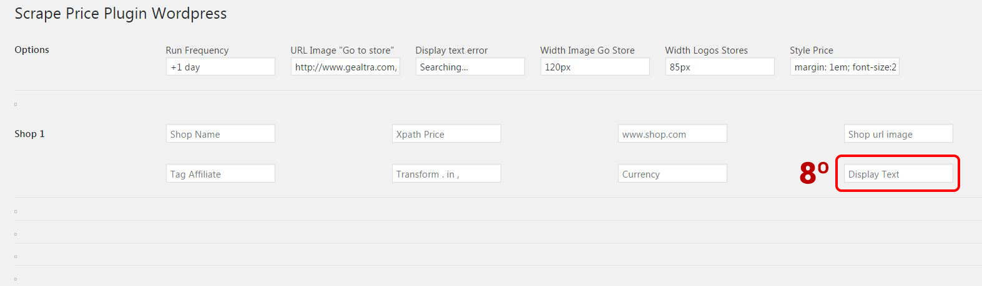The height and width of the screenshot is (286, 982).
Task: Focus the URL Image "Go to store" field
Action: point(345,67)
